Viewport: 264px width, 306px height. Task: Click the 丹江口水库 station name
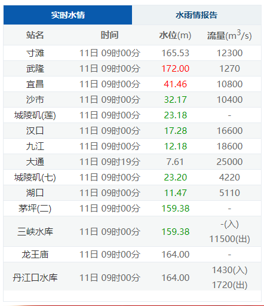(x=35, y=277)
